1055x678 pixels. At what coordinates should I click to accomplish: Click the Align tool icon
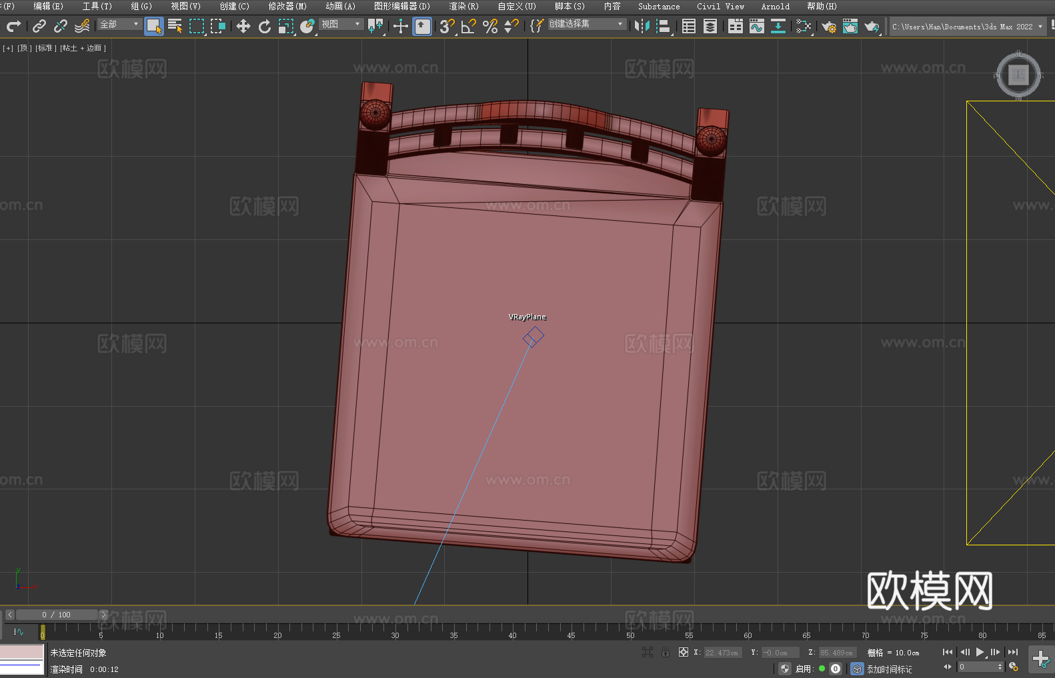pos(664,26)
